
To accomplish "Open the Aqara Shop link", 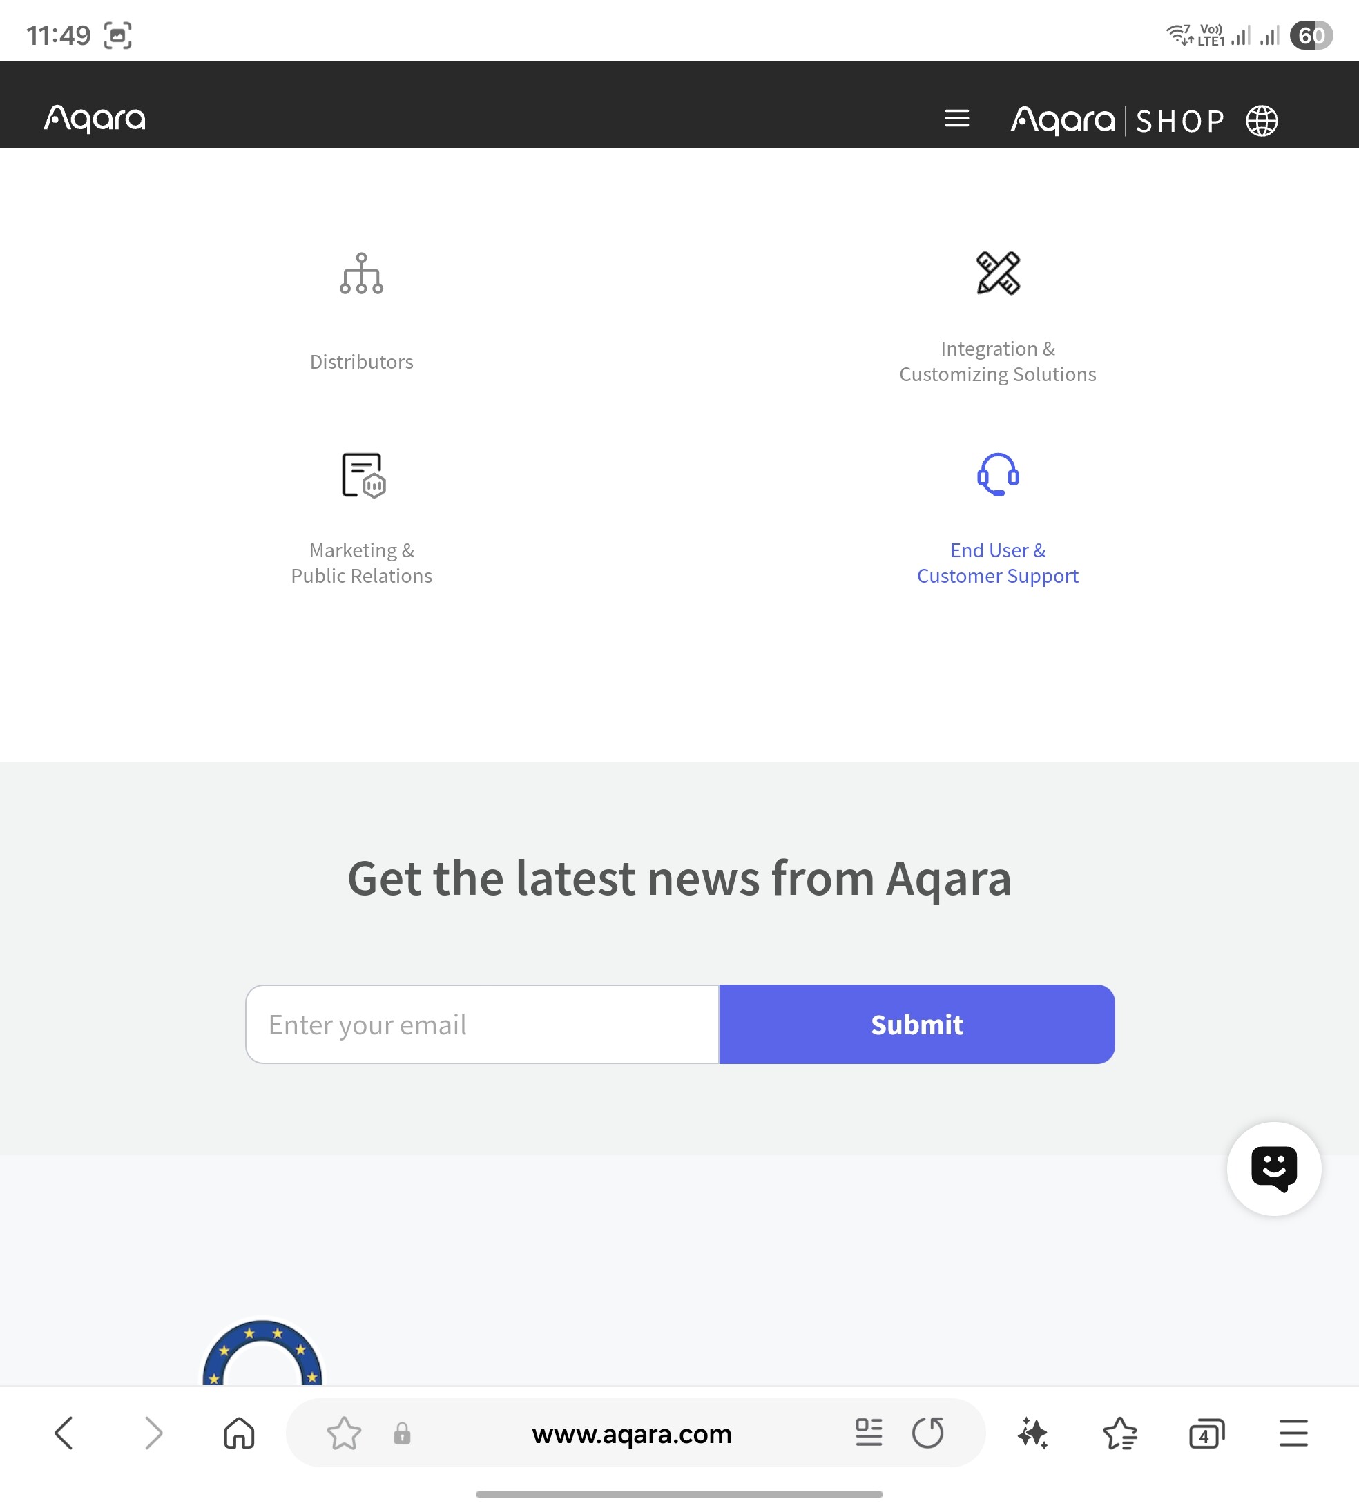I will [x=1117, y=120].
